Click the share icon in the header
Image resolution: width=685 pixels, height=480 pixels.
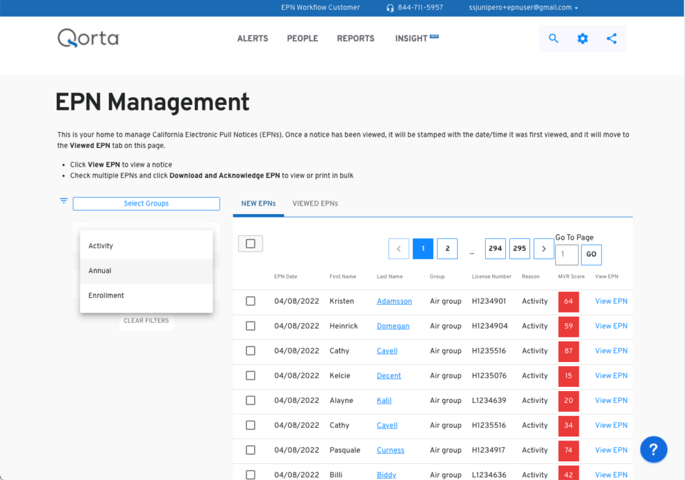tap(611, 38)
